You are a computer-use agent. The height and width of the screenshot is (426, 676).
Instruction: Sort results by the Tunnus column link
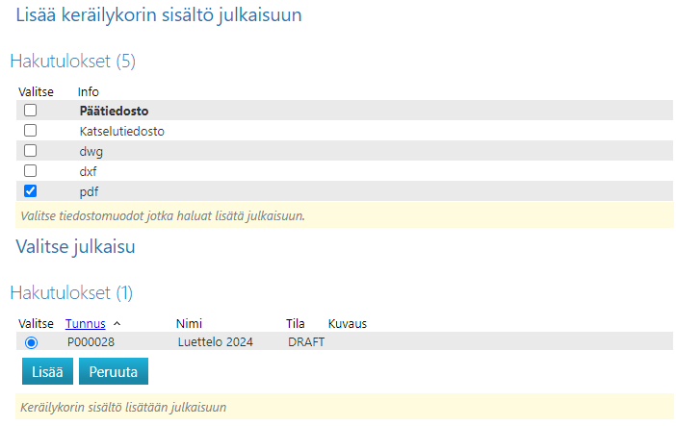86,324
